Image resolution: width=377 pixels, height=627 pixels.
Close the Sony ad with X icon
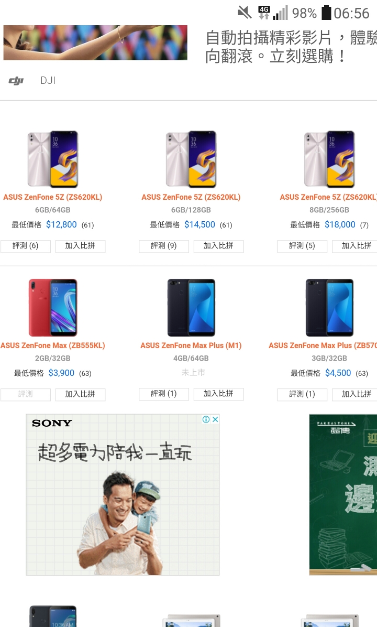215,419
